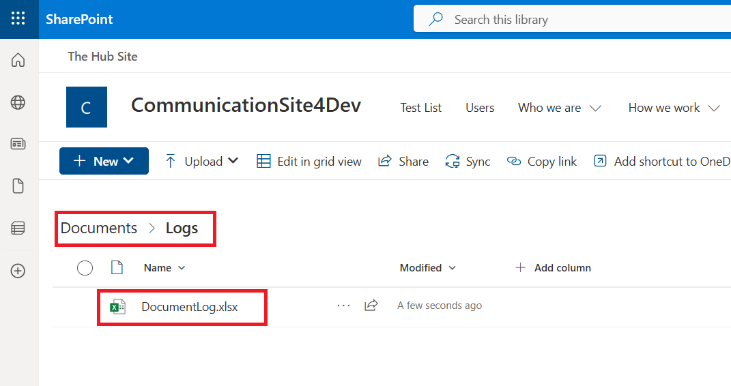Open My files page icon in sidebar
This screenshot has width=731, height=386.
[18, 185]
